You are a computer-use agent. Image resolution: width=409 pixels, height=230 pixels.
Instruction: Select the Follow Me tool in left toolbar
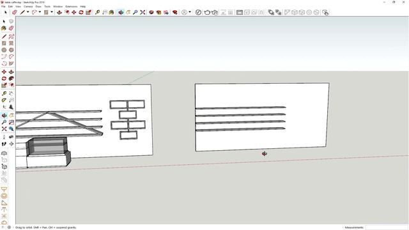coord(12,79)
